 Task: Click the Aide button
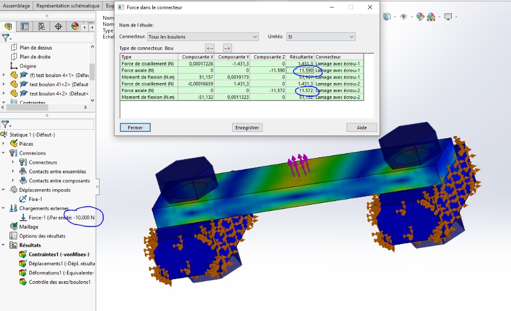pyautogui.click(x=361, y=128)
